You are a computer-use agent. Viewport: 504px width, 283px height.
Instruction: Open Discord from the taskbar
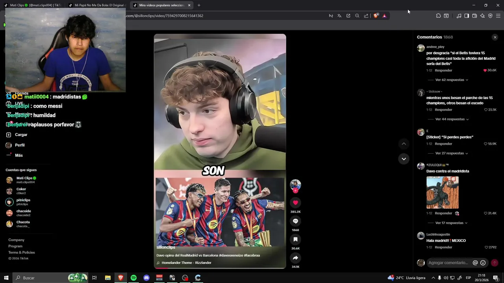click(146, 278)
